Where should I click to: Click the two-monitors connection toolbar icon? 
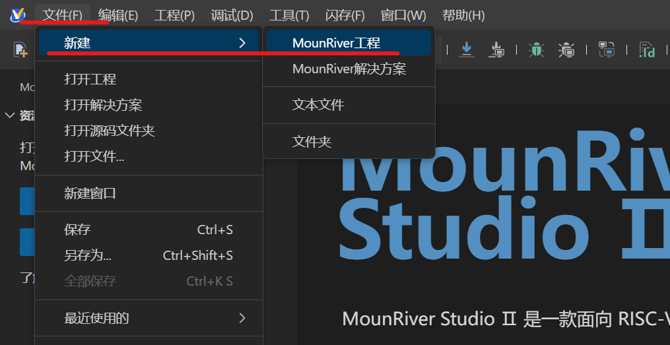pos(606,49)
